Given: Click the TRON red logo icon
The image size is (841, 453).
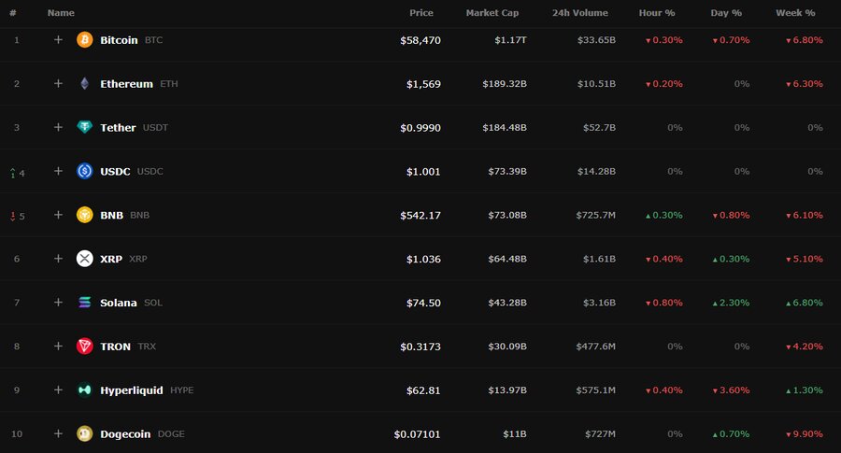Looking at the screenshot, I should click(84, 347).
